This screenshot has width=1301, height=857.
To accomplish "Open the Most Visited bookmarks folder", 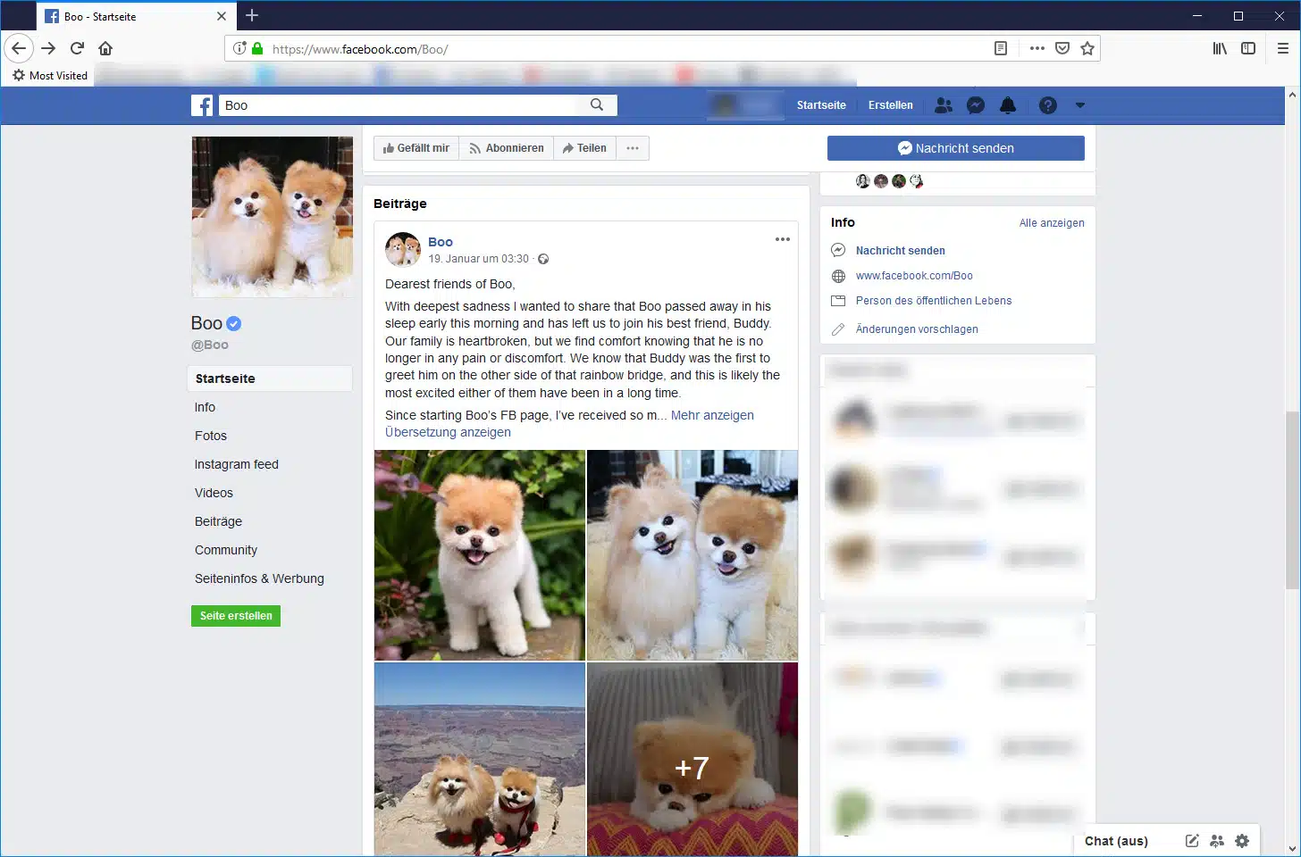I will coord(50,76).
